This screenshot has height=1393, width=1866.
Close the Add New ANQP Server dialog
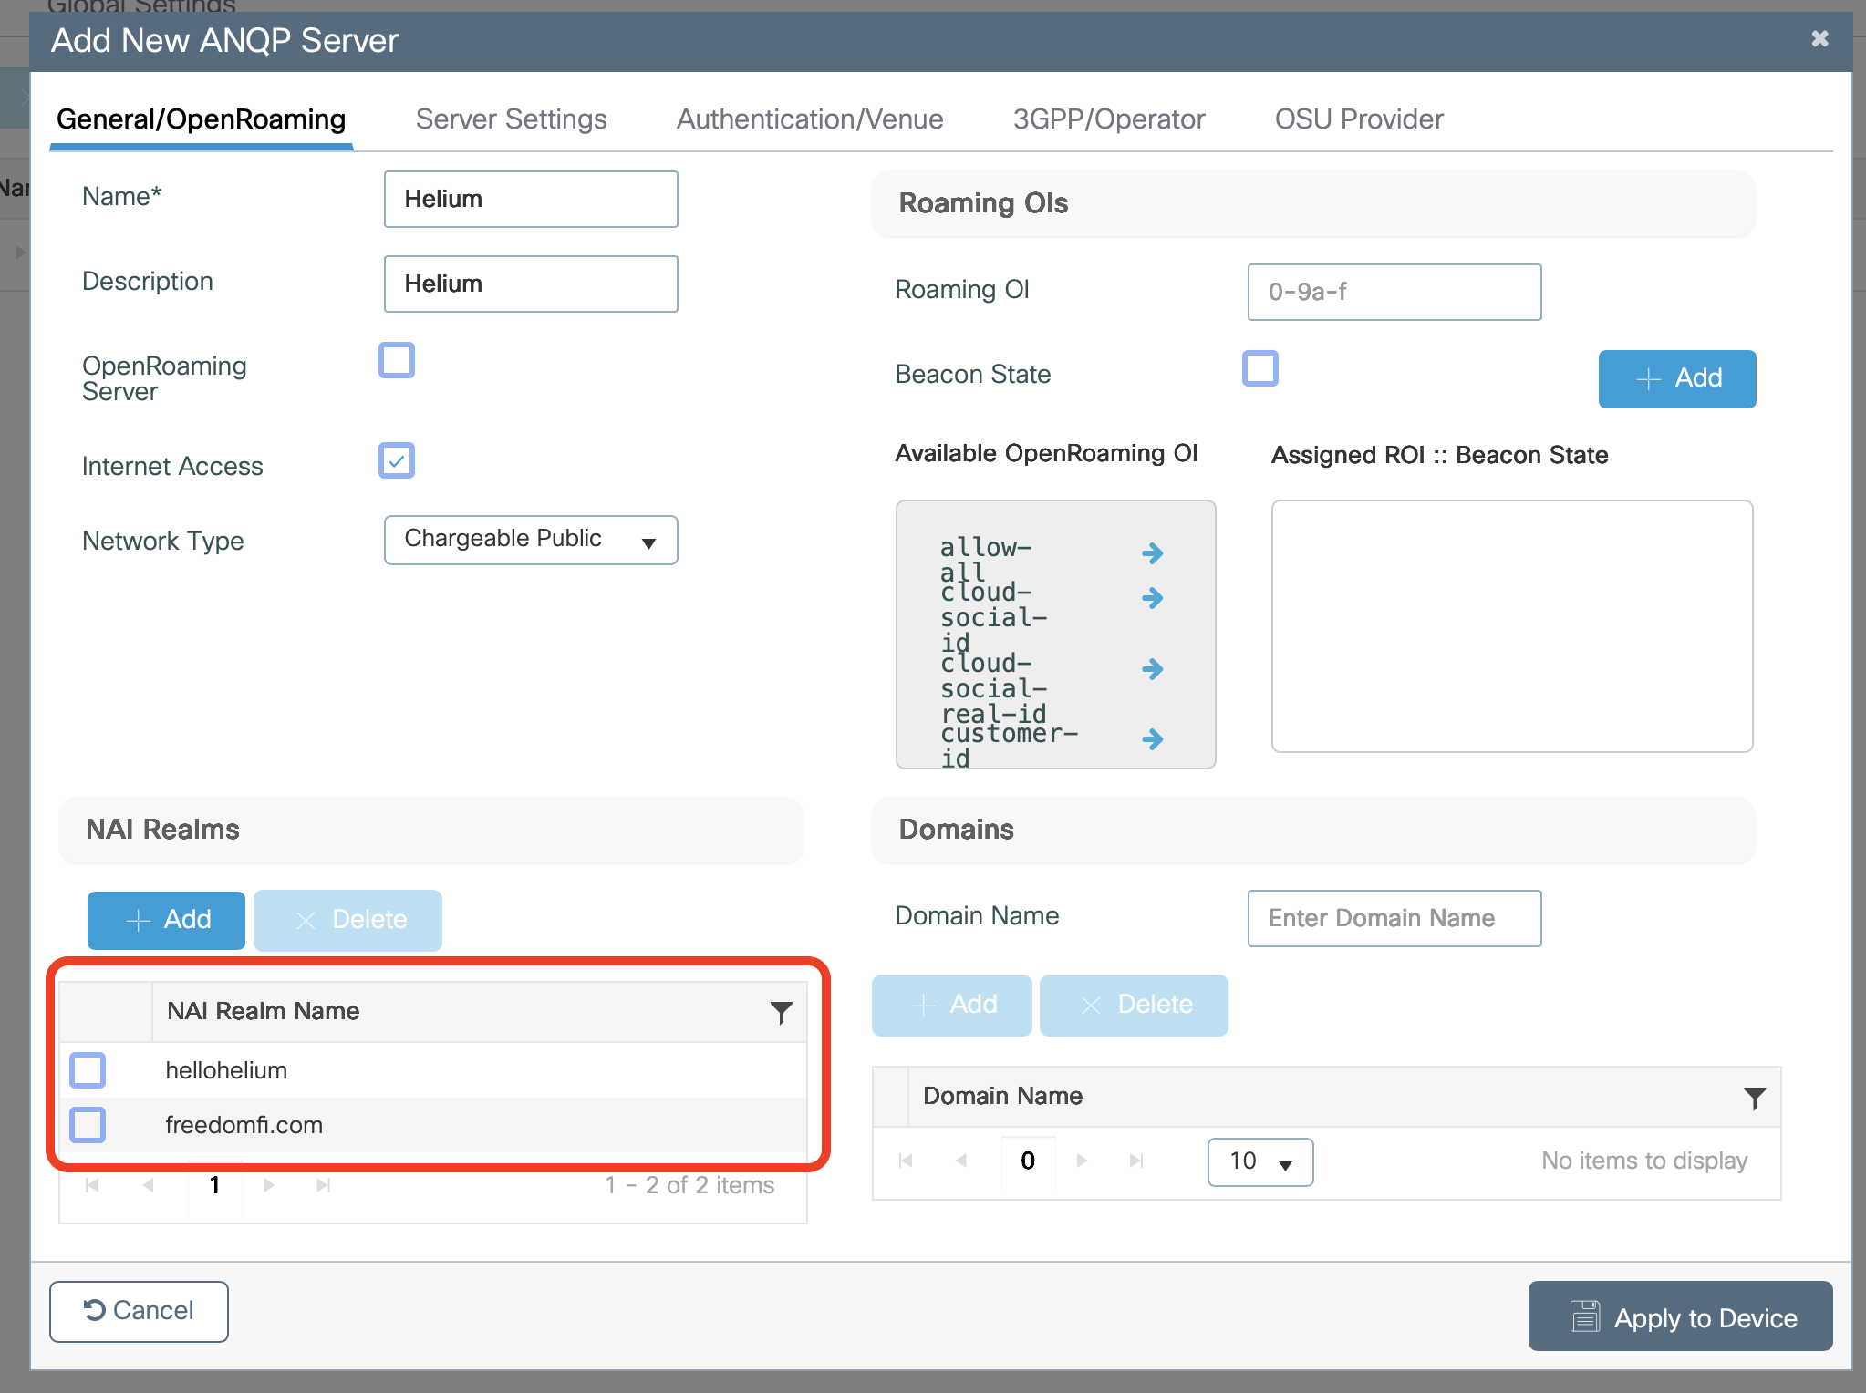click(x=1819, y=39)
